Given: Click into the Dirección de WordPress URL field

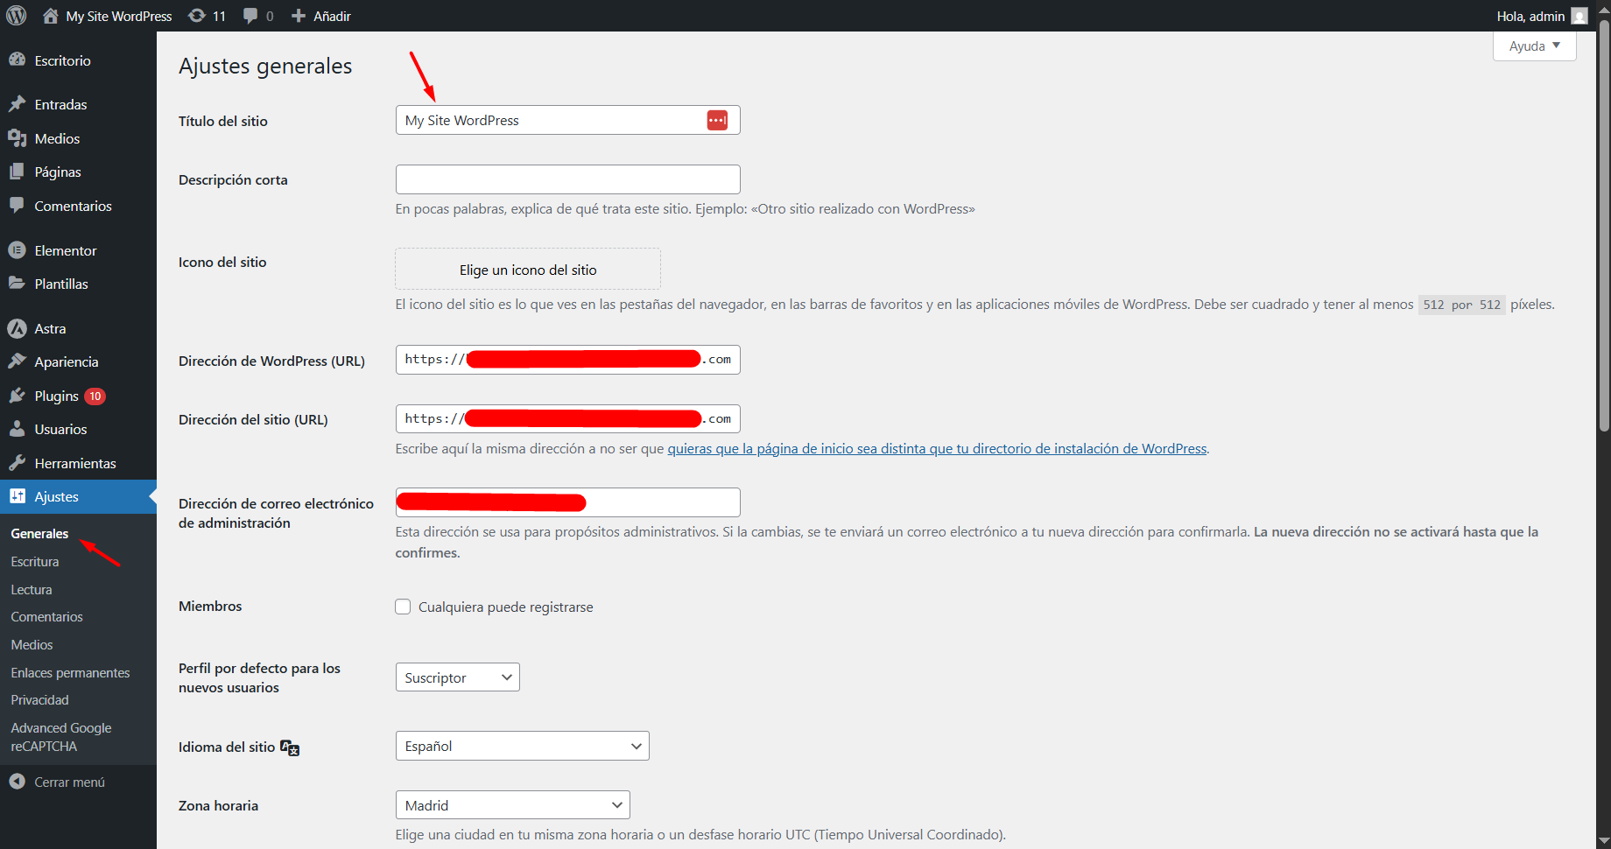Looking at the screenshot, I should coord(568,360).
